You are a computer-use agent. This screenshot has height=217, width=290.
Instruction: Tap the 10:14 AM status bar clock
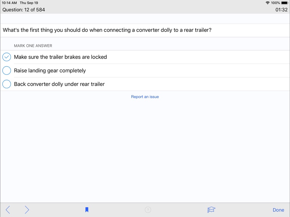(x=9, y=3)
